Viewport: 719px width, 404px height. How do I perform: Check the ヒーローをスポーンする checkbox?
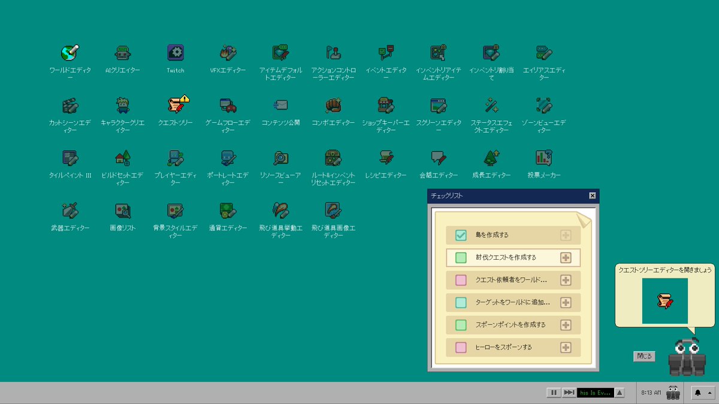click(x=461, y=347)
